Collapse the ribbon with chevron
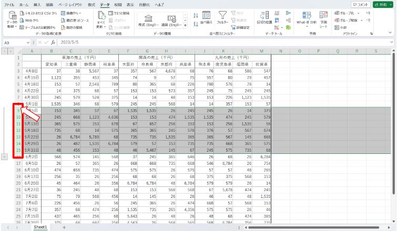 tap(390, 33)
